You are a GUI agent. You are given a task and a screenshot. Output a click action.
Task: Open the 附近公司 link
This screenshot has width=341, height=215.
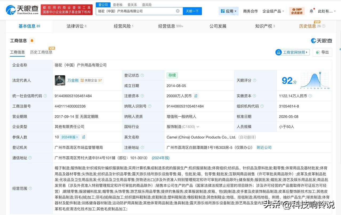click(264, 148)
